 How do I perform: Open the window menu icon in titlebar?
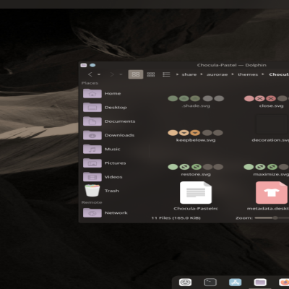(84, 65)
